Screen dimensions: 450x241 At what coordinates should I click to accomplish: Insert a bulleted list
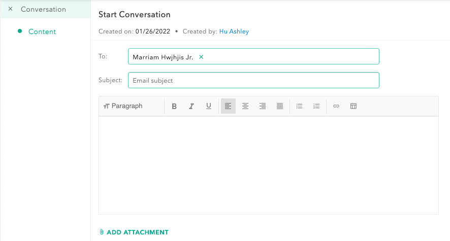click(300, 106)
